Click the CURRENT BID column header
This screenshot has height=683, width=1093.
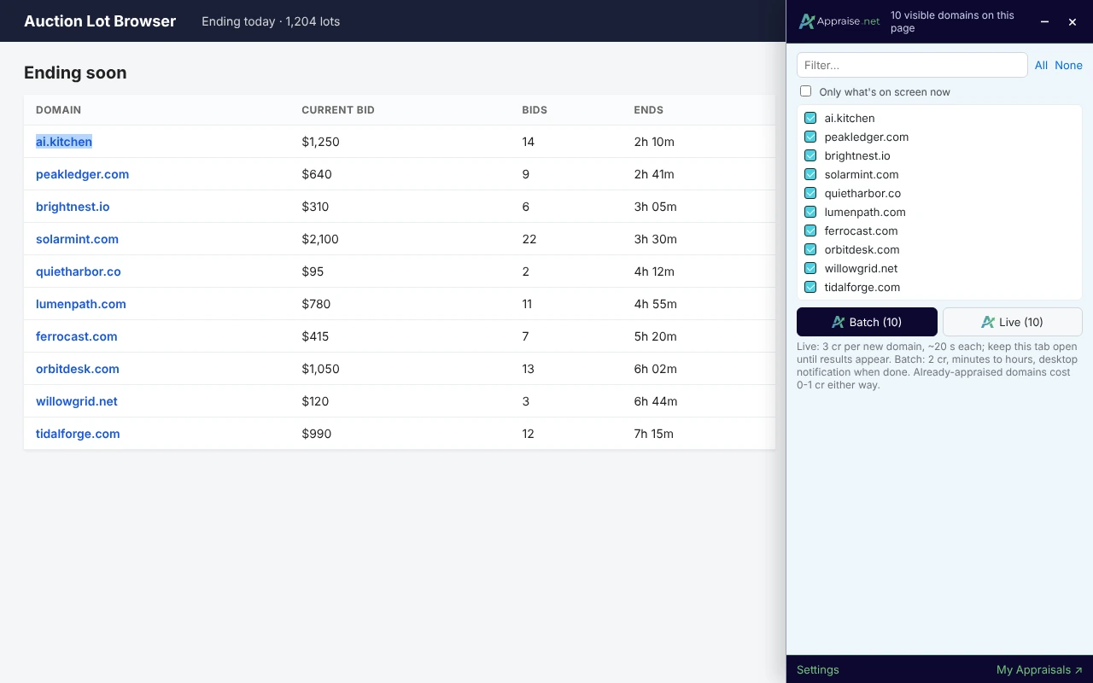coord(338,110)
